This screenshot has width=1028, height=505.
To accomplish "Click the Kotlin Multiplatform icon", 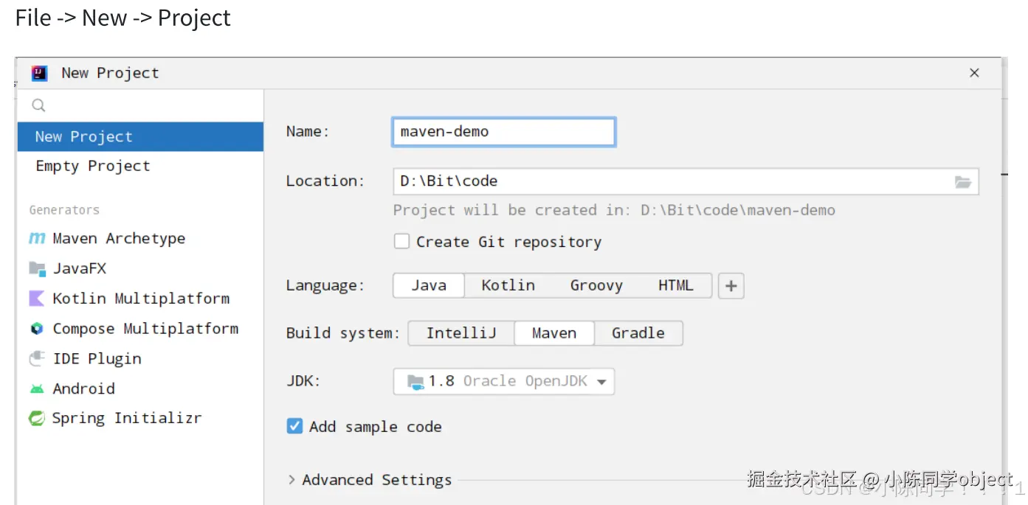I will (37, 299).
